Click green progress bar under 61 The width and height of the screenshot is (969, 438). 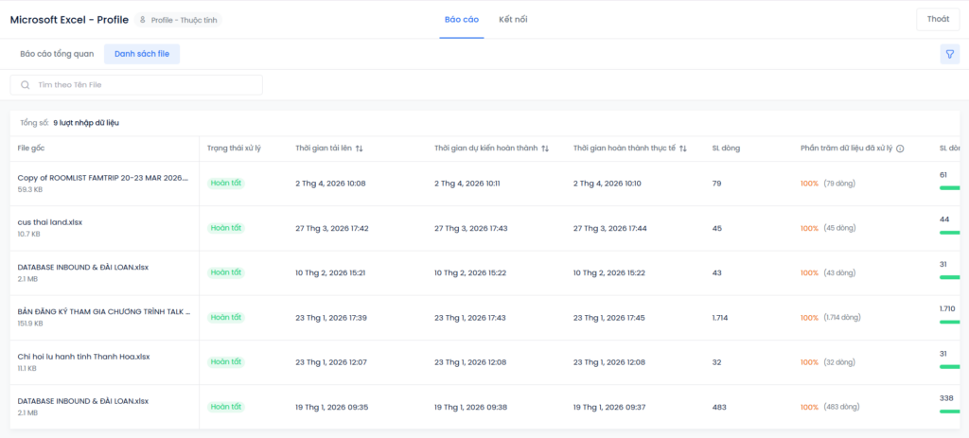click(953, 187)
